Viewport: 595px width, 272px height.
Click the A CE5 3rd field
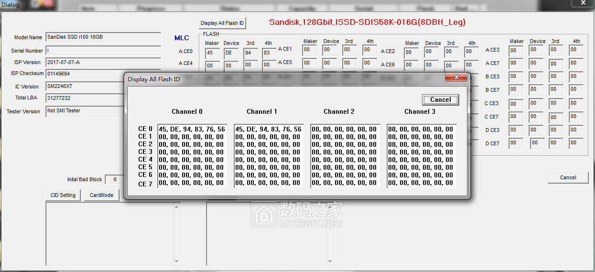tap(349, 63)
